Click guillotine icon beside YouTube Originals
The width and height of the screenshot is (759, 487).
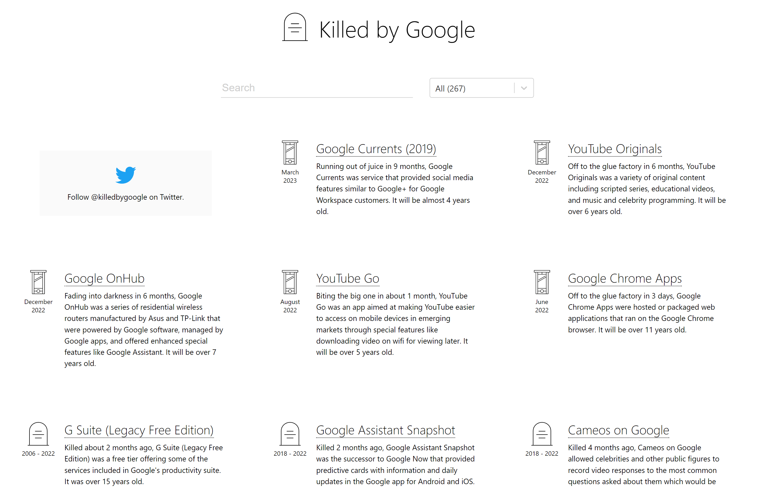[542, 153]
